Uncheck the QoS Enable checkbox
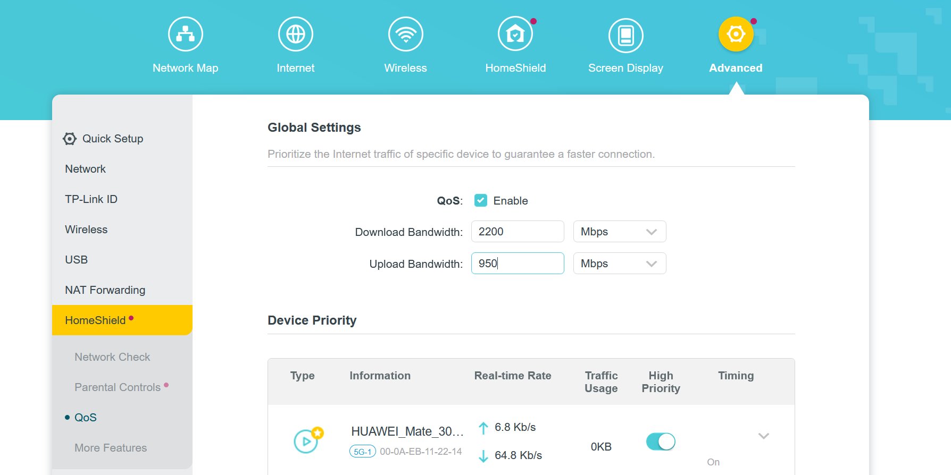The height and width of the screenshot is (475, 951). click(x=481, y=200)
